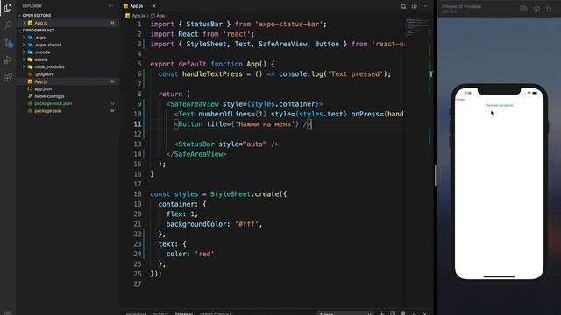
Task: Open the Source Control view
Action: pos(8,43)
